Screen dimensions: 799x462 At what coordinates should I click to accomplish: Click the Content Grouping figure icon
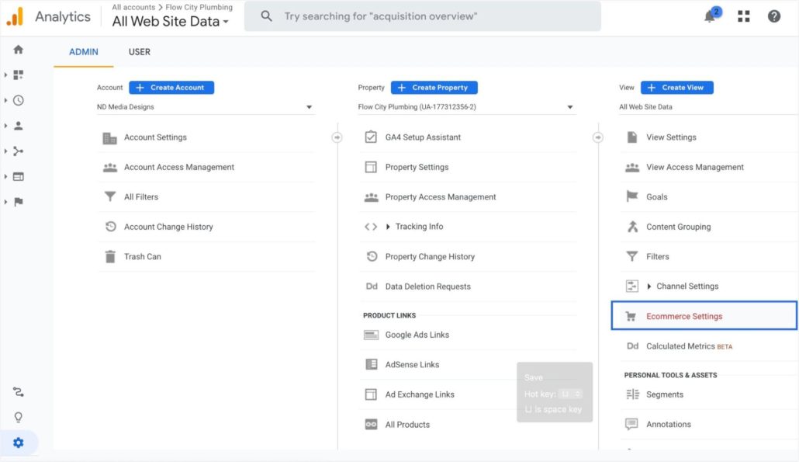coord(632,227)
